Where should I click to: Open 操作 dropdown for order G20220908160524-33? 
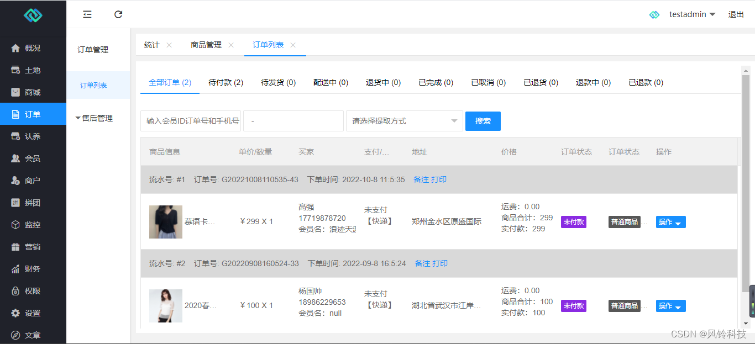click(670, 306)
